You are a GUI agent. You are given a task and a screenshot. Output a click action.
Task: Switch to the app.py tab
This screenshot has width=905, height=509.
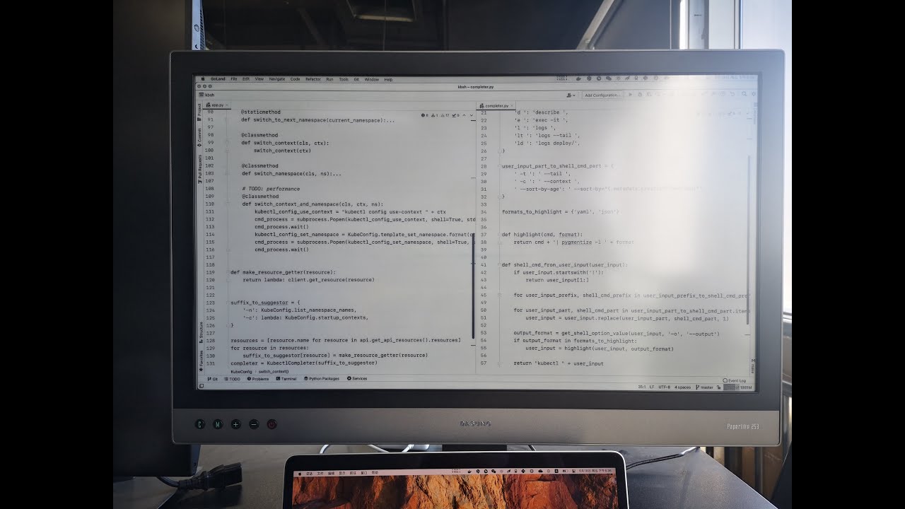coord(216,105)
